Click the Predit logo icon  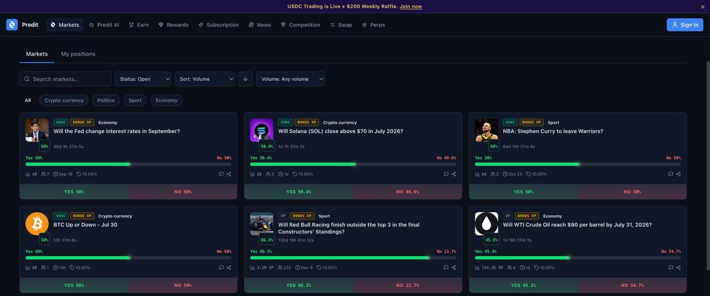(x=12, y=25)
